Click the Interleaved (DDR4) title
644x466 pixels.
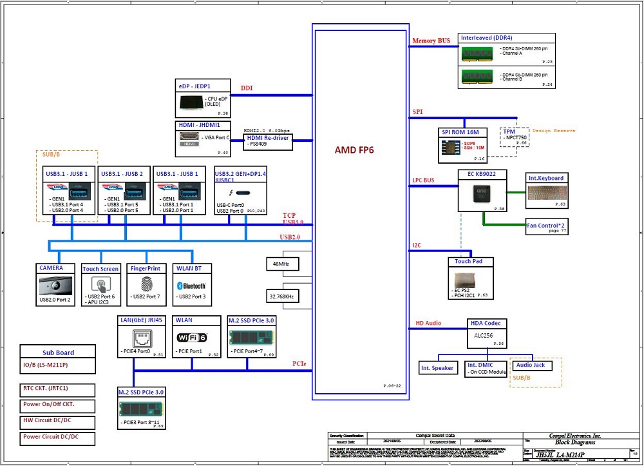pos(487,38)
